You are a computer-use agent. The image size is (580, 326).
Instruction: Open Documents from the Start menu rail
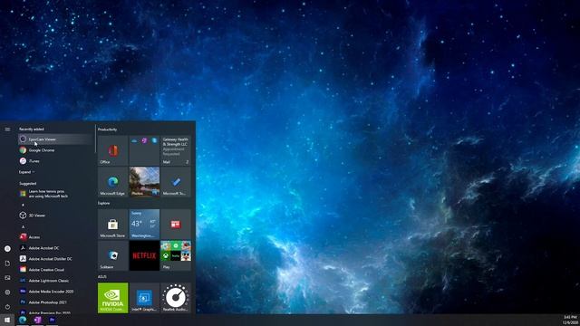[x=7, y=264]
